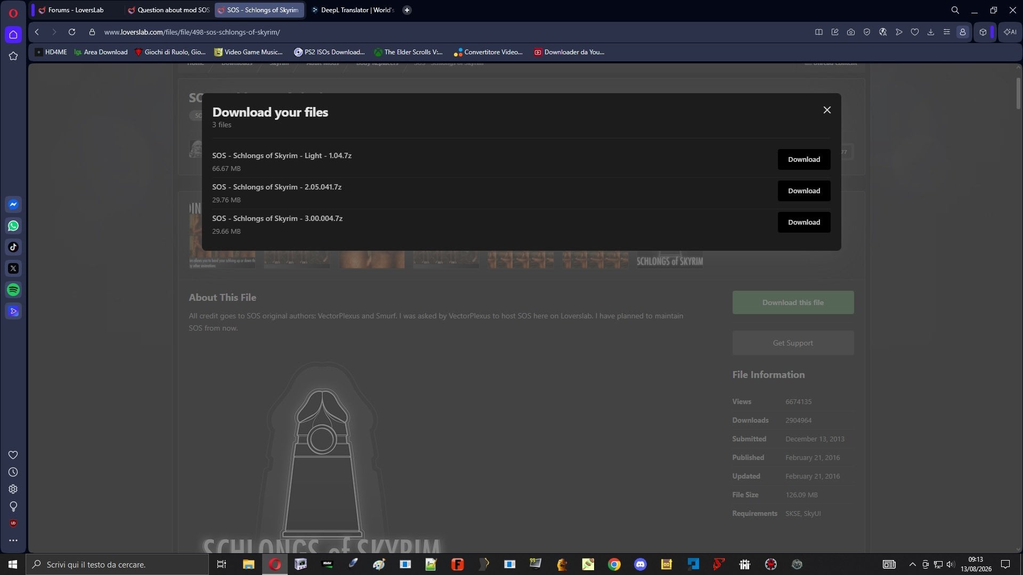Search tabs with magnifier icon
The height and width of the screenshot is (575, 1023).
pyautogui.click(x=955, y=10)
